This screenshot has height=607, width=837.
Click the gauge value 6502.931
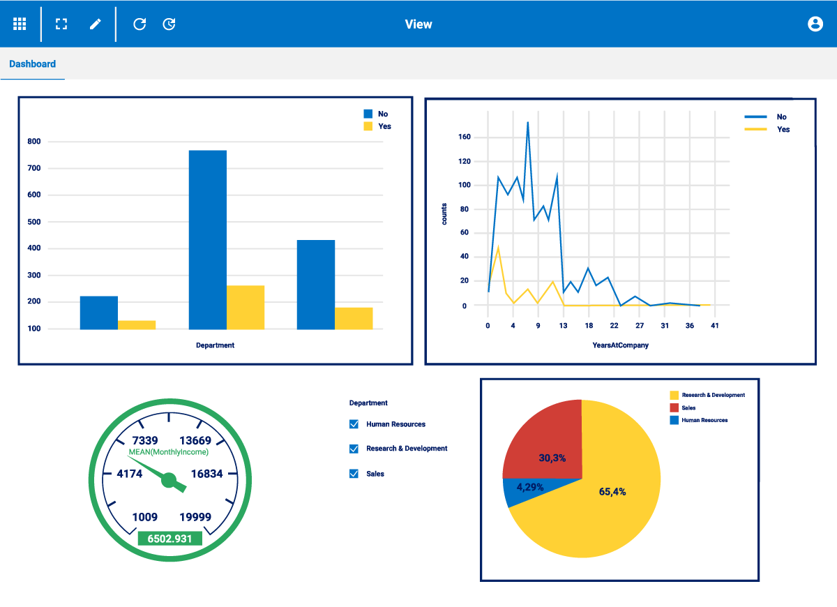coord(169,539)
